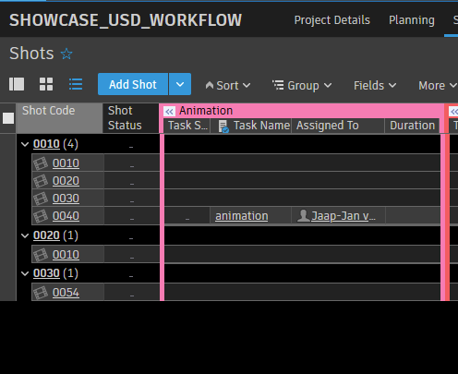Click film icon of shot 0010 in sequence 0010
This screenshot has width=458, height=374.
tap(41, 163)
